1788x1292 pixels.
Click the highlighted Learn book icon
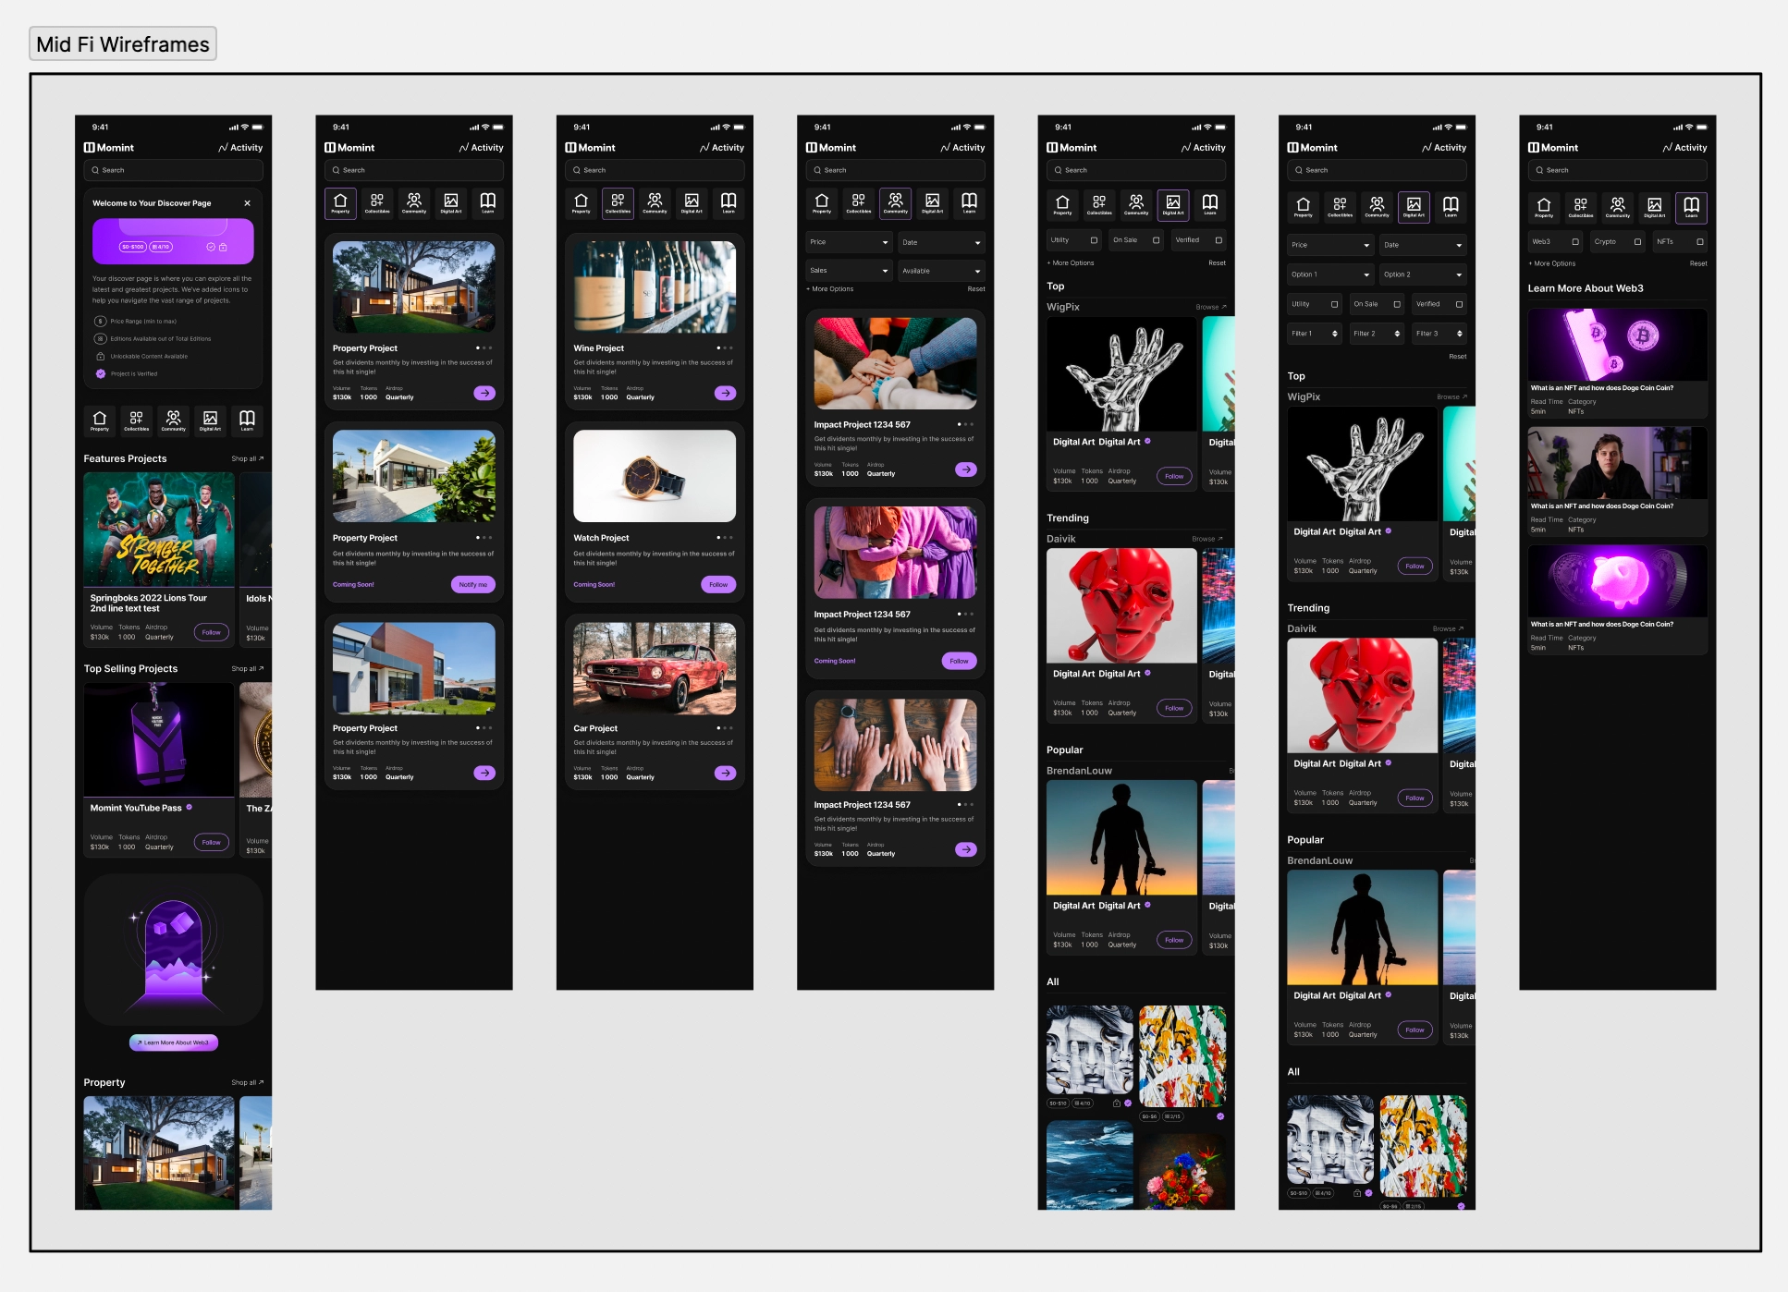[x=1691, y=208]
